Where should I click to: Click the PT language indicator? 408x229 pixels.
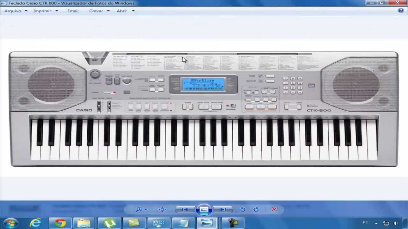[365, 223]
